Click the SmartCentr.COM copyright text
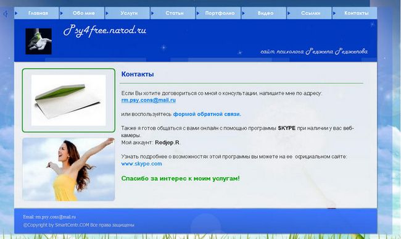401x239 pixels. [78, 225]
